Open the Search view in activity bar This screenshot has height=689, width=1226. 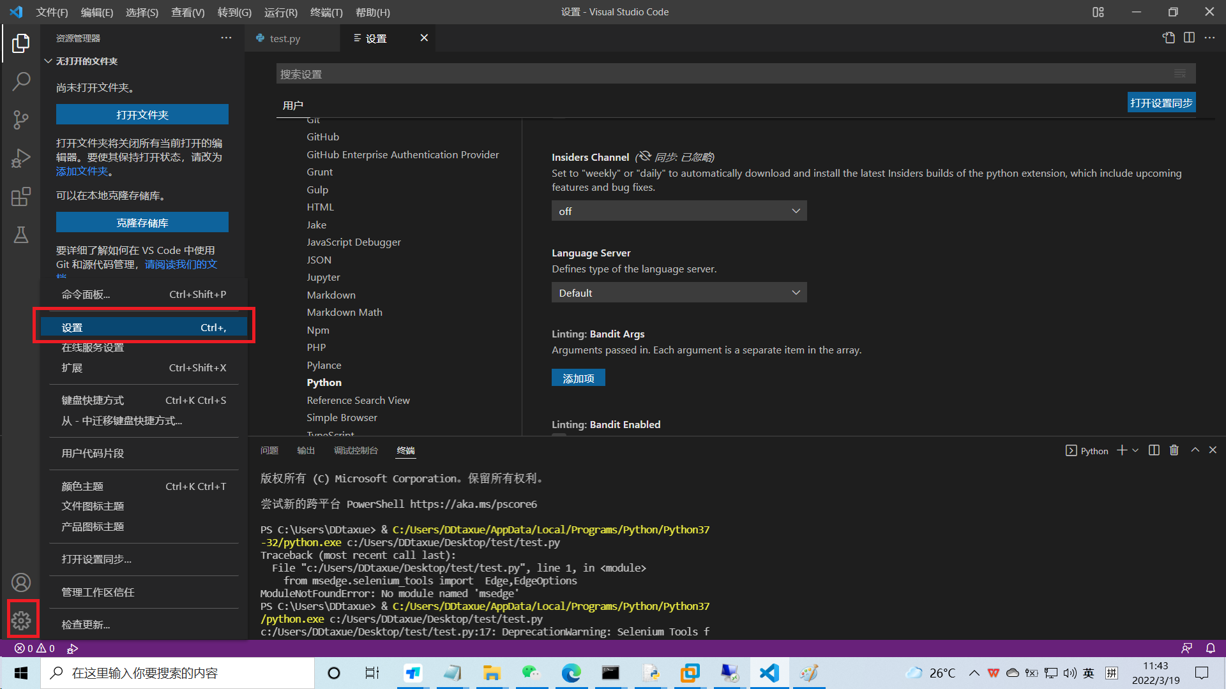coord(20,81)
